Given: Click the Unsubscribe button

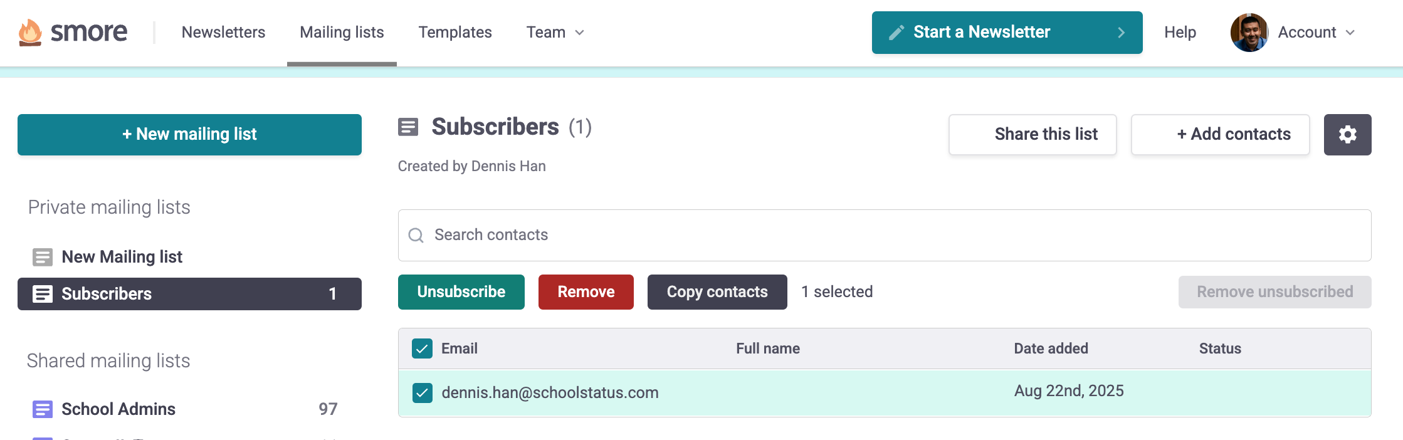Looking at the screenshot, I should 461,292.
